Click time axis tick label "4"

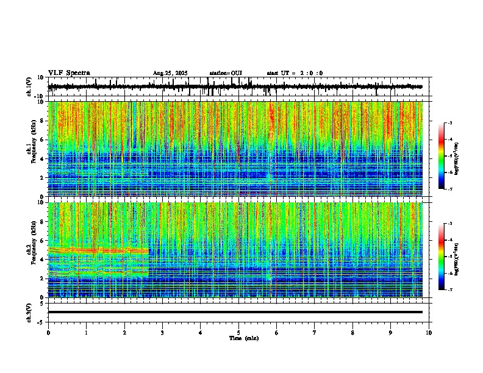(x=201, y=333)
